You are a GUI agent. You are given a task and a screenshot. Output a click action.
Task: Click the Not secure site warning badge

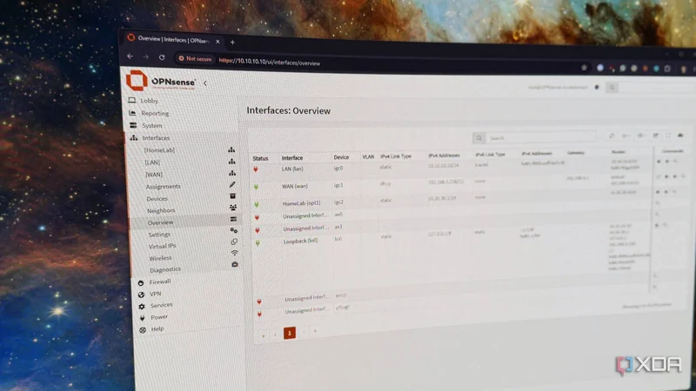click(195, 58)
